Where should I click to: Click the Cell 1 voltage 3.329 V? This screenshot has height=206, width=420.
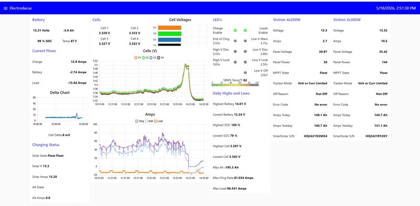coord(104,33)
